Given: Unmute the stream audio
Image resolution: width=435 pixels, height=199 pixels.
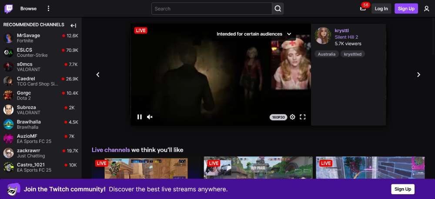Looking at the screenshot, I should pyautogui.click(x=150, y=117).
